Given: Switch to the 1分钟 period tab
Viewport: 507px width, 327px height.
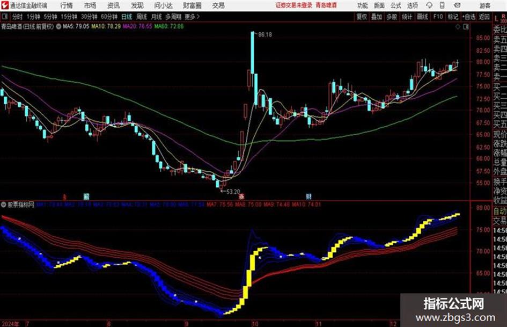Looking at the screenshot, I should click(33, 17).
